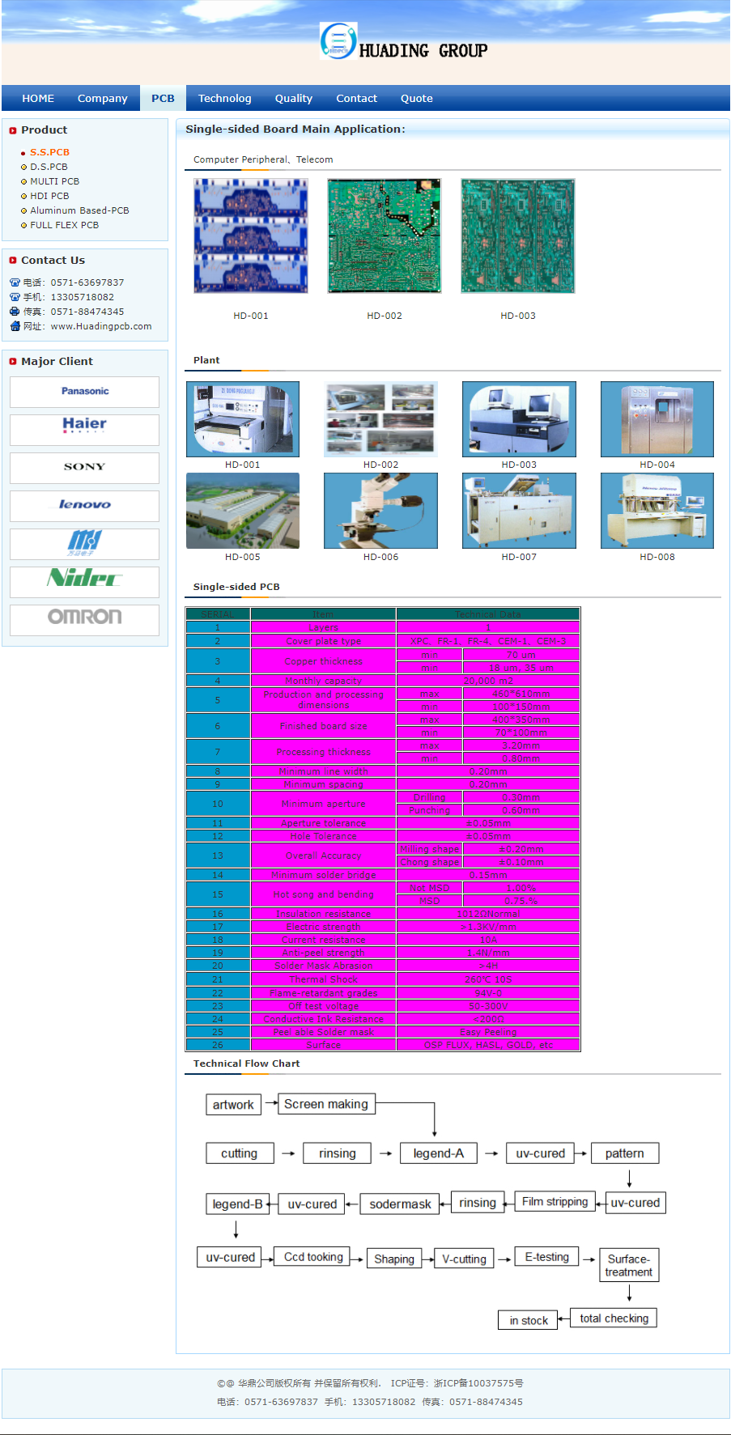The height and width of the screenshot is (1435, 731).
Task: Open the FULL FLEX PCB link
Action: tap(64, 225)
